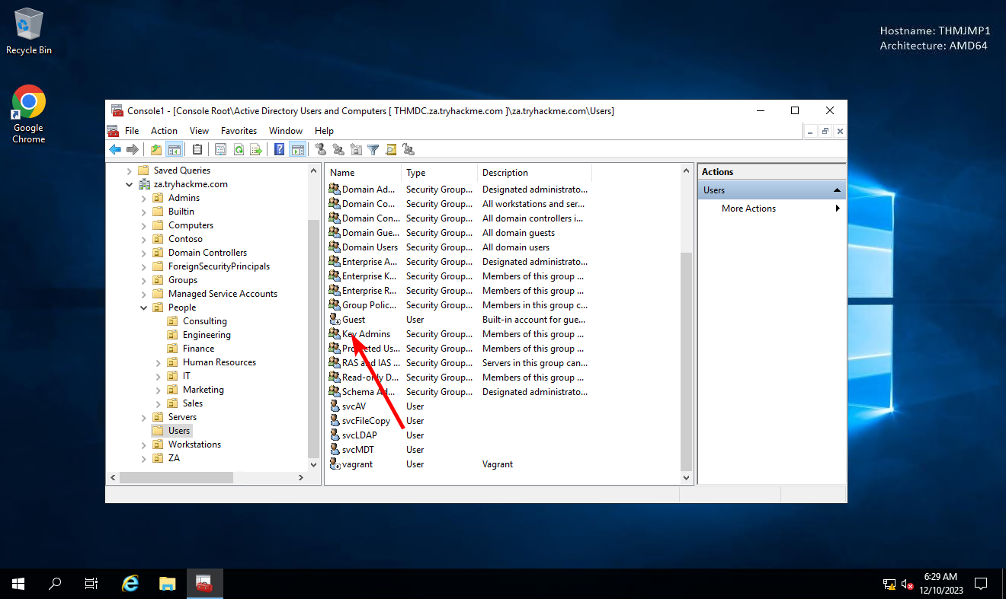Select Finance OU in the tree
This screenshot has height=599, width=1006.
pos(198,349)
